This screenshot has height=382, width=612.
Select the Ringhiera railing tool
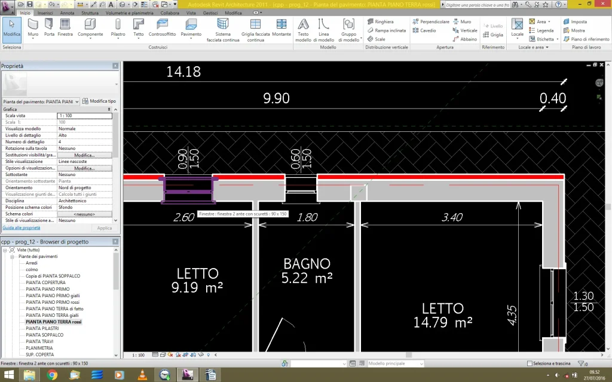point(381,22)
